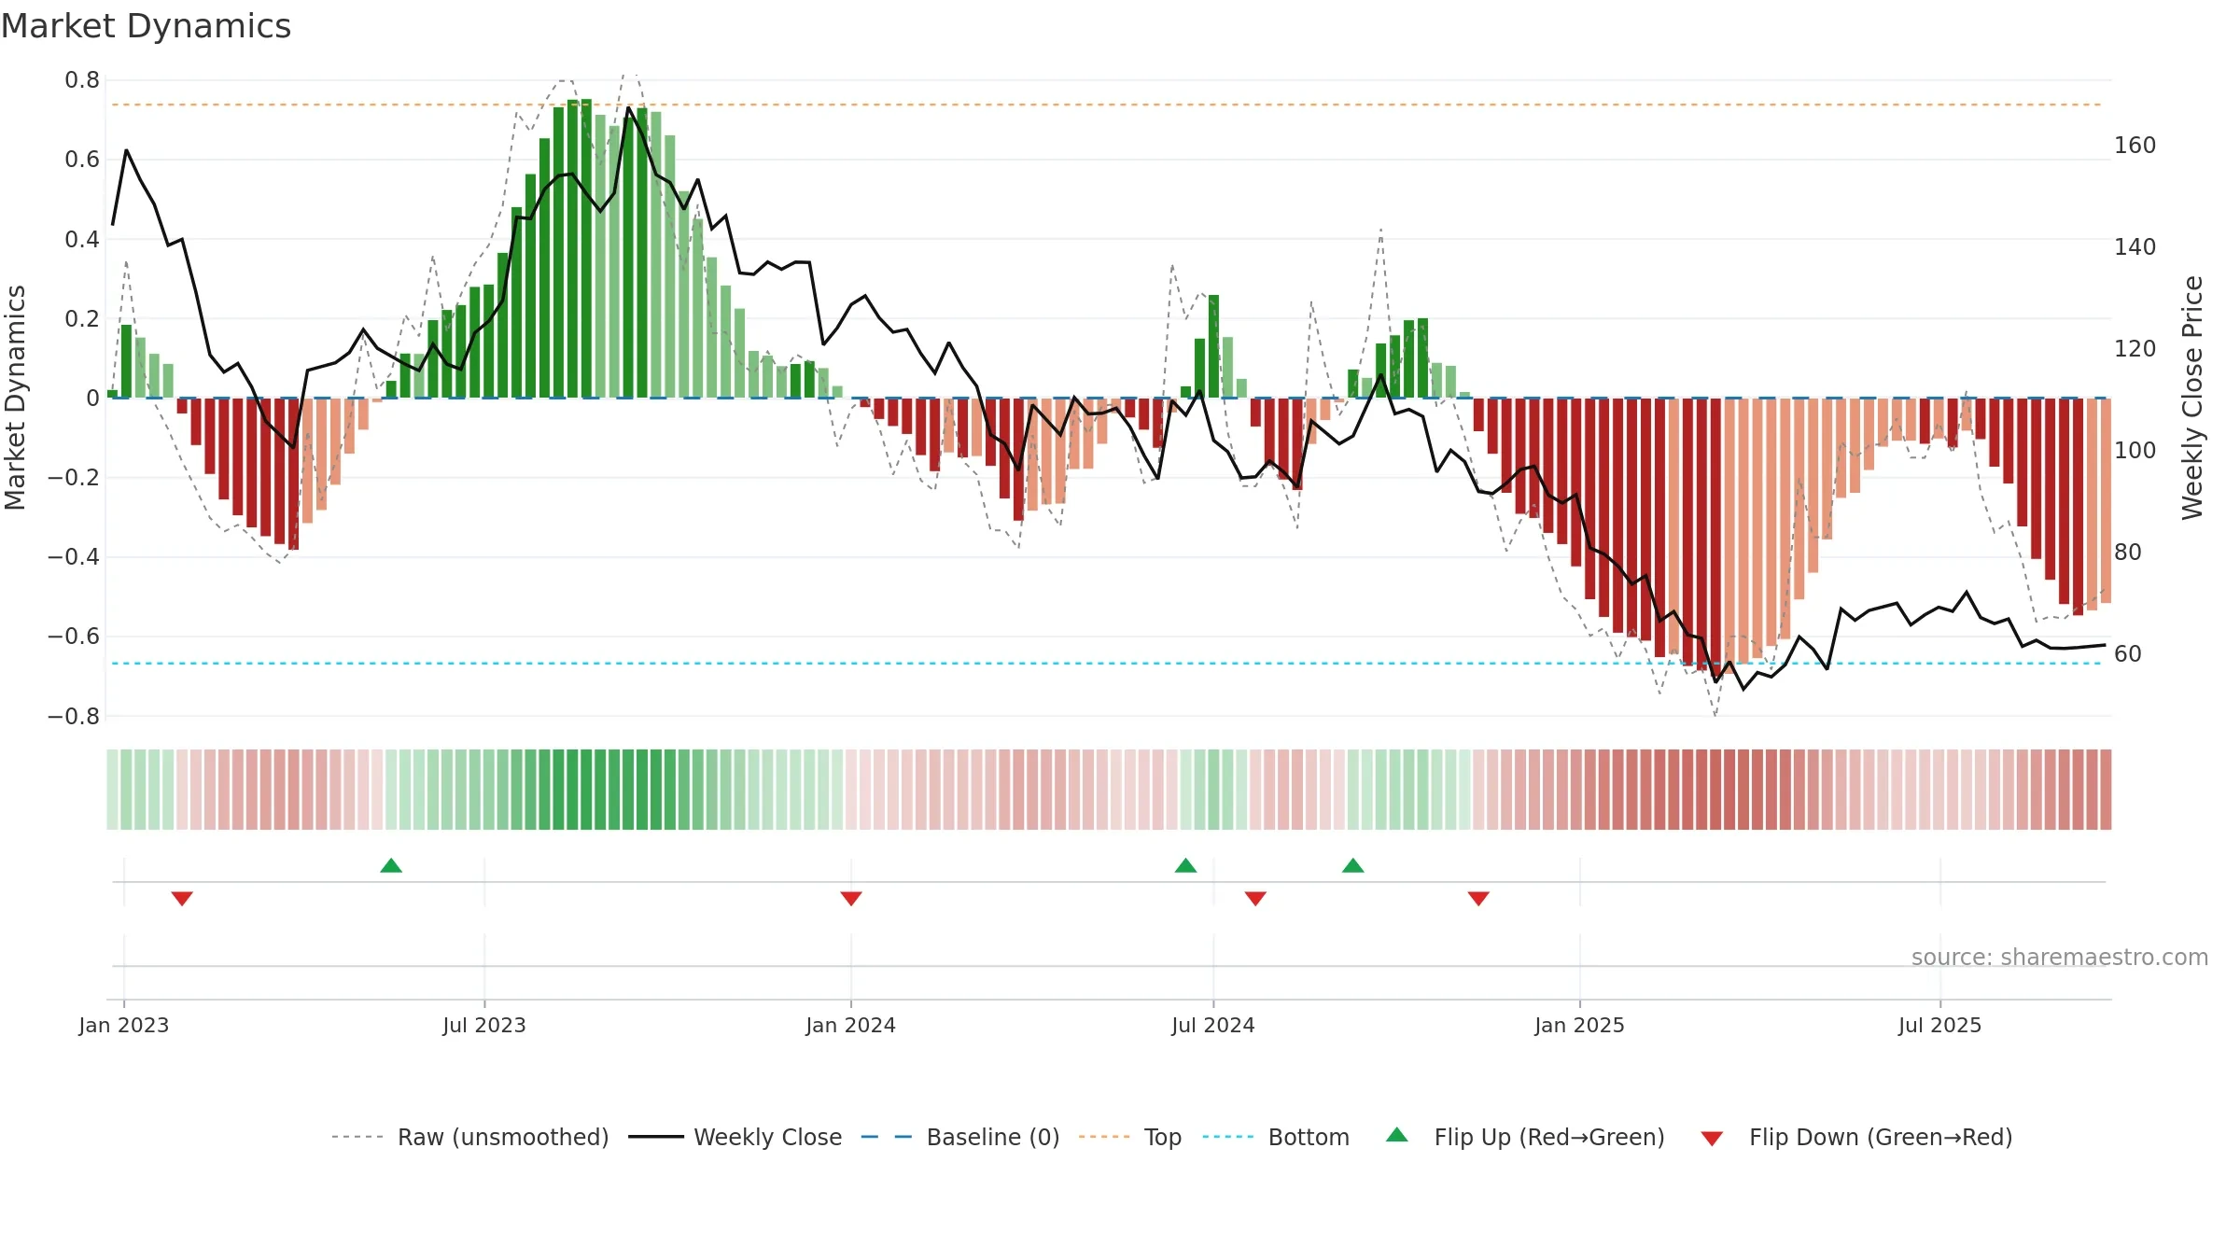Click the first green flip-up marker before Jul 2023
Viewport: 2240px width, 1260px height.
coord(391,865)
